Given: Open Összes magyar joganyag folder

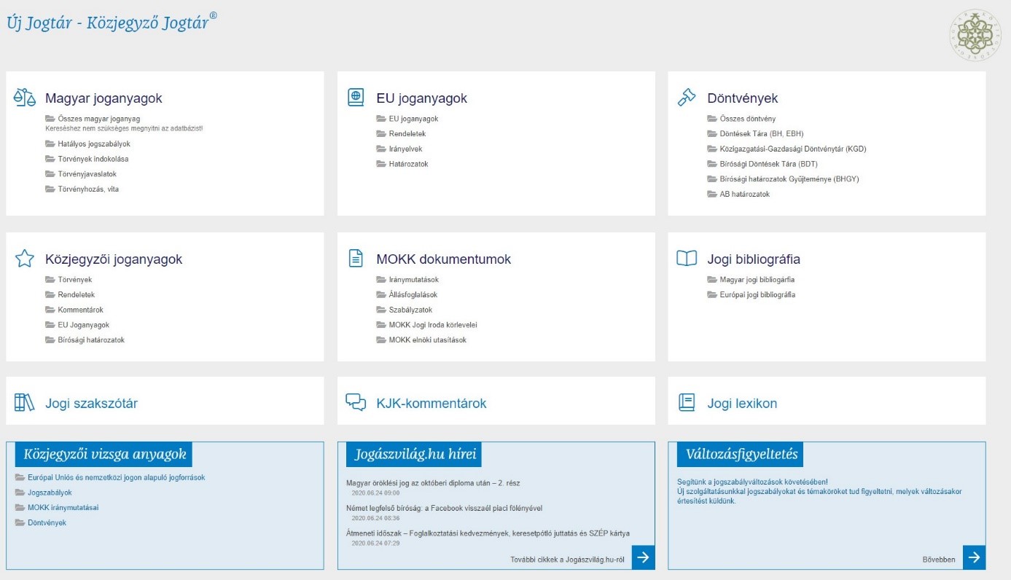Looking at the screenshot, I should coord(98,119).
